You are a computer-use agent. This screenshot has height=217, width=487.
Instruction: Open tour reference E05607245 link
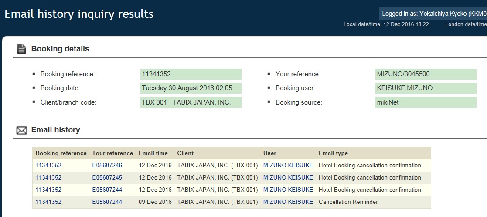[107, 178]
